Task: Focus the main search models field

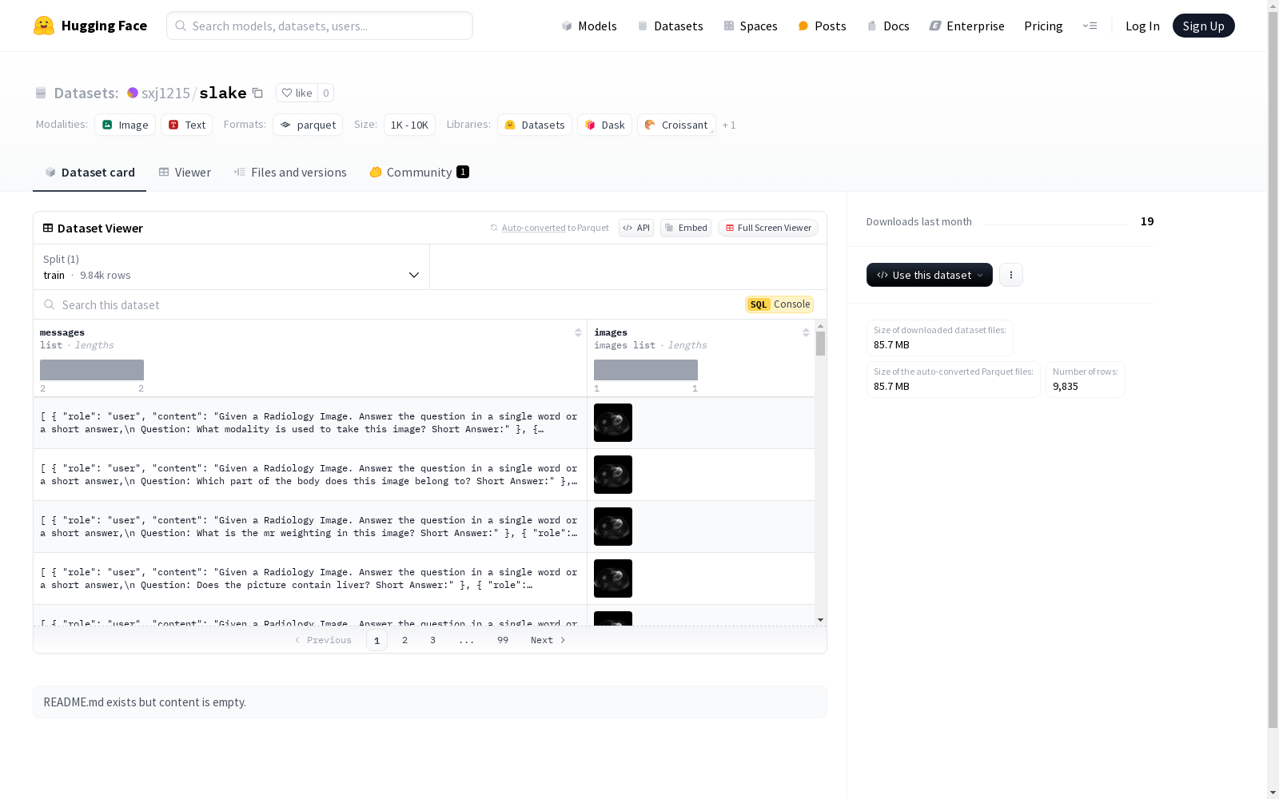Action: click(x=320, y=26)
